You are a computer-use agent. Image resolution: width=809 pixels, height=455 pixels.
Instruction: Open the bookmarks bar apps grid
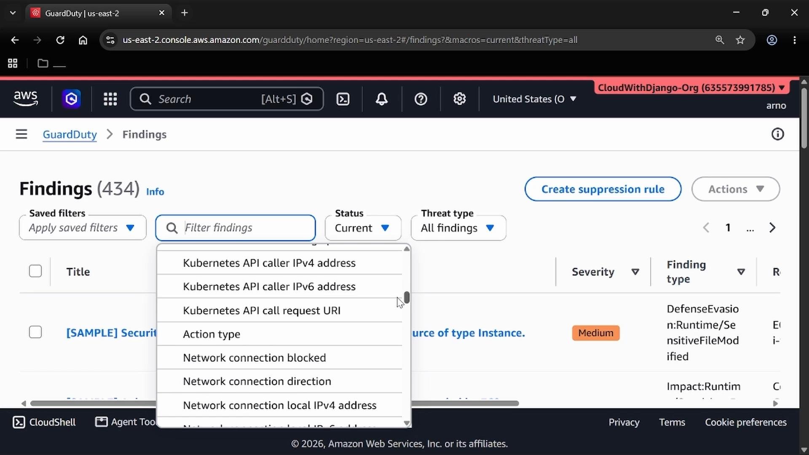click(x=13, y=63)
